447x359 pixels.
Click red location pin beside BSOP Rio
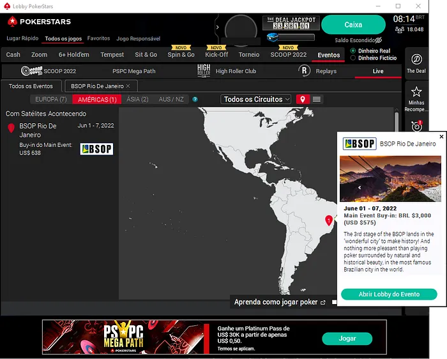(x=11, y=128)
